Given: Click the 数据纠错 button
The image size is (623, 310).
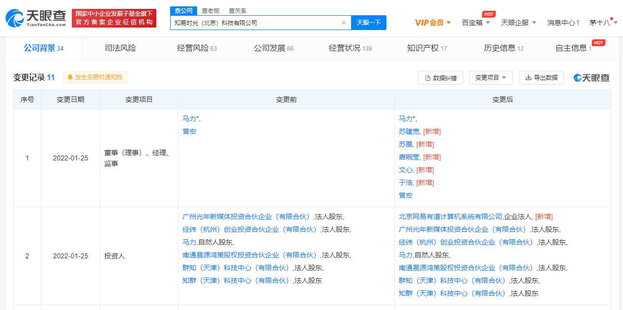Looking at the screenshot, I should coord(441,78).
